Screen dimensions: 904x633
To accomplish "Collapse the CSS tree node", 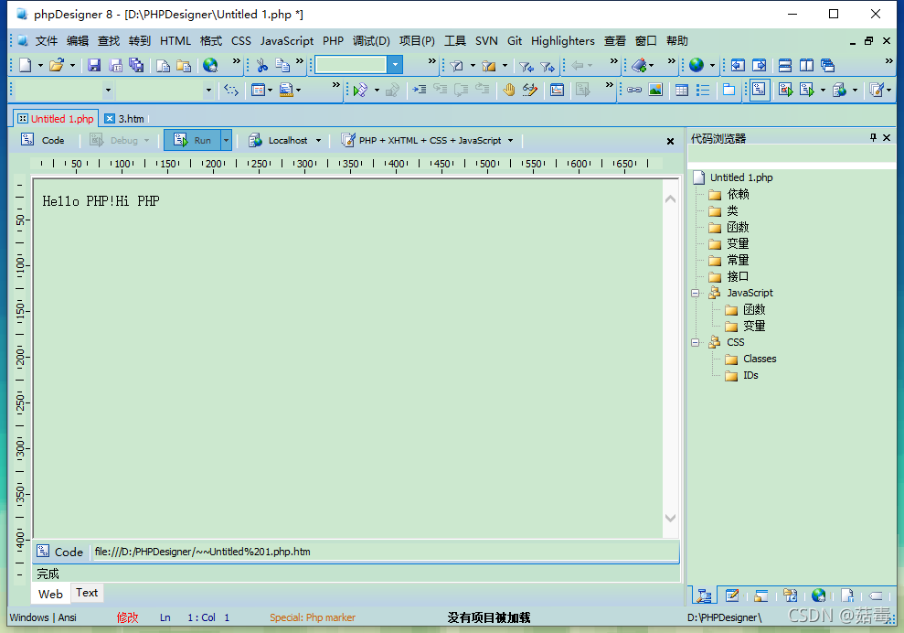I will [x=696, y=343].
